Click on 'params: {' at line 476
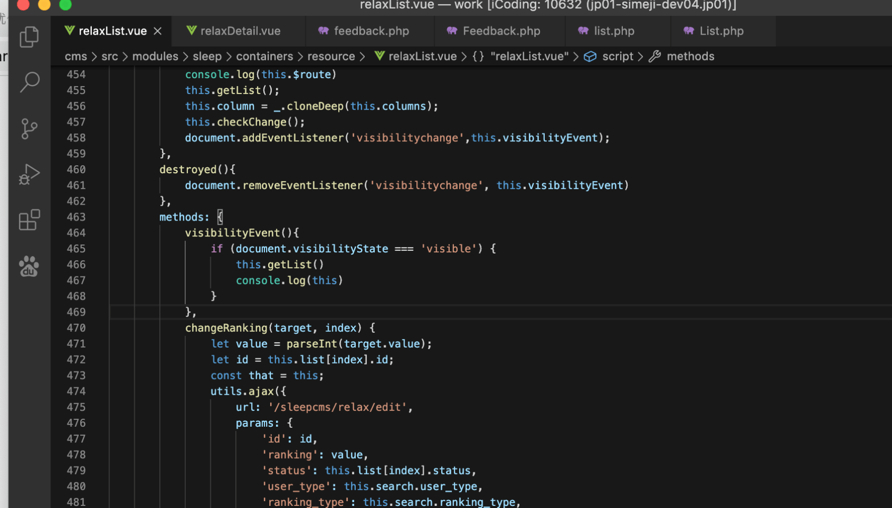 [x=264, y=423]
